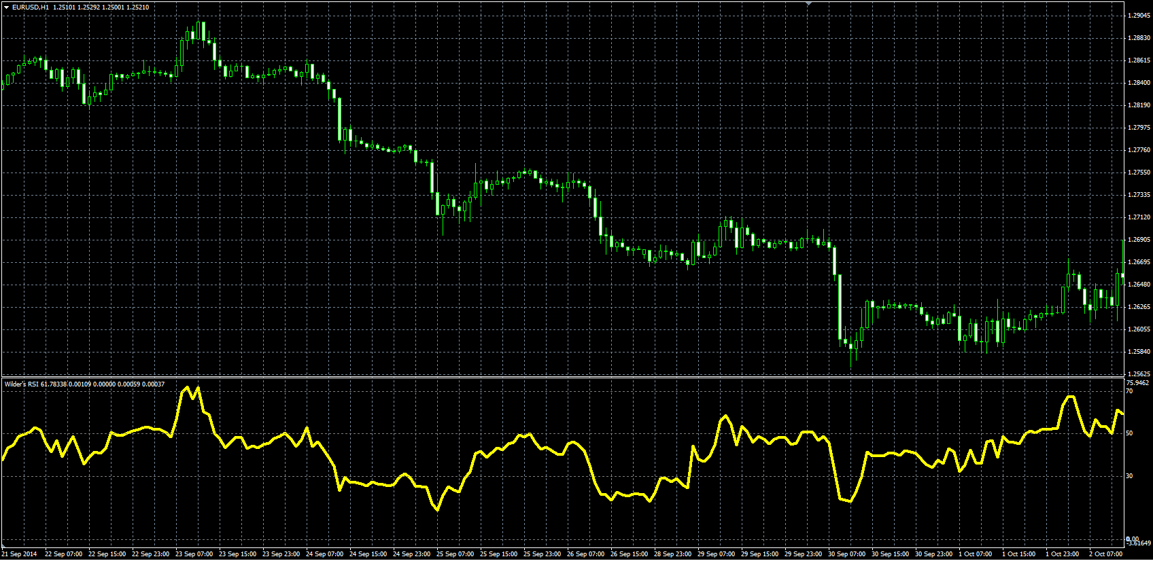
Task: Click the RSI level 30 label
Action: (1129, 476)
